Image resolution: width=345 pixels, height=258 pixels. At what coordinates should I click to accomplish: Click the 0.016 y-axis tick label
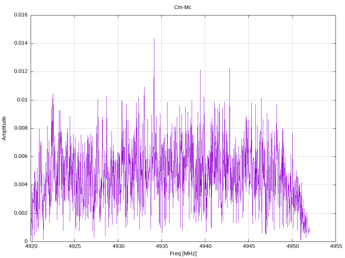click(21, 15)
